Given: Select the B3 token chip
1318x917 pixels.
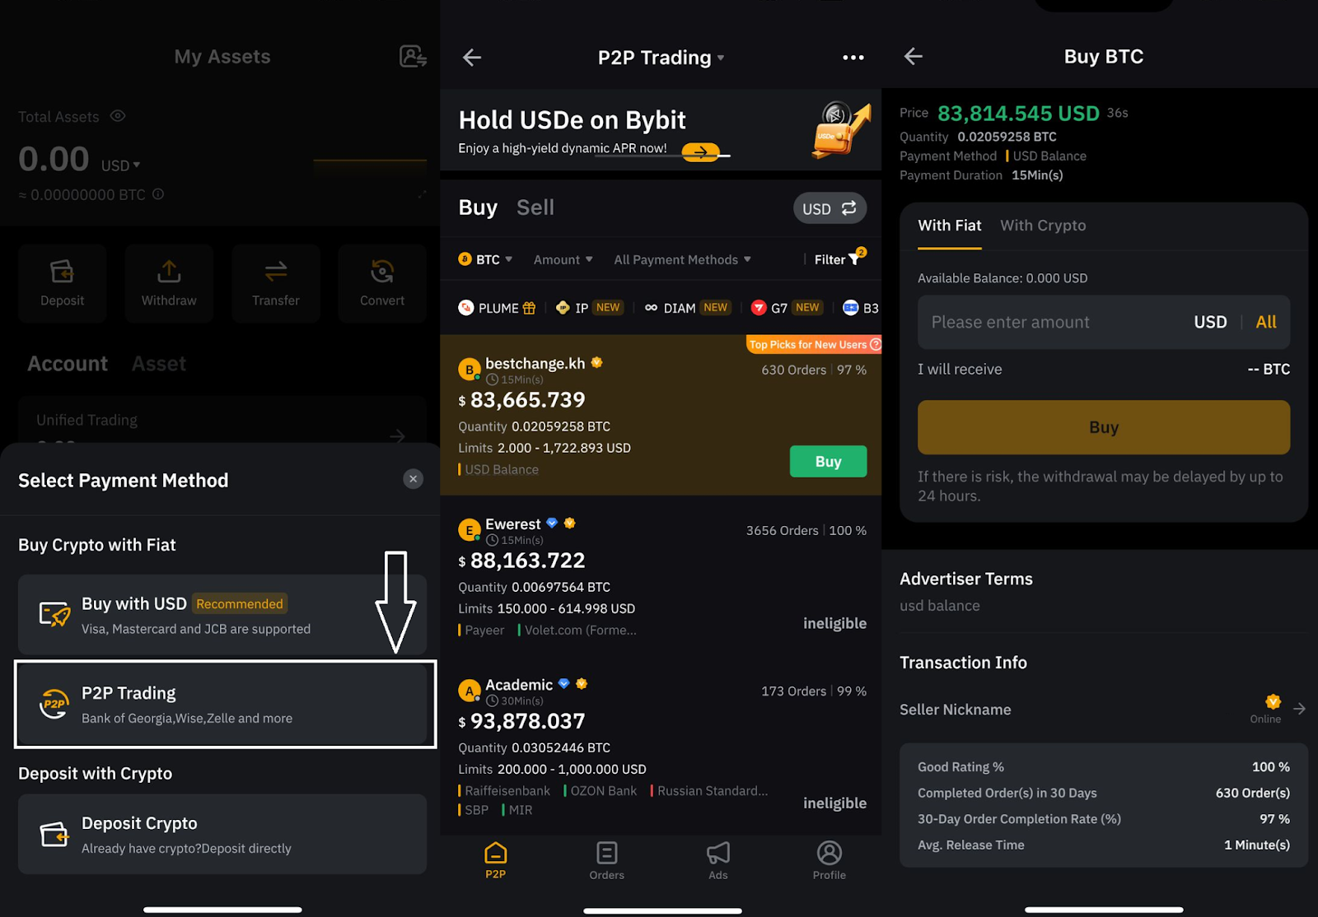Looking at the screenshot, I should click(x=862, y=308).
